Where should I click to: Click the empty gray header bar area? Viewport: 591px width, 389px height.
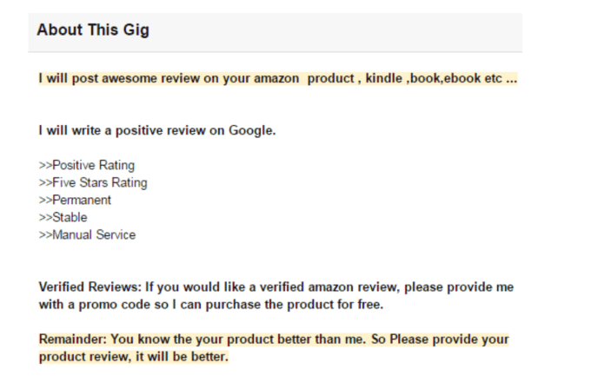[348, 31]
